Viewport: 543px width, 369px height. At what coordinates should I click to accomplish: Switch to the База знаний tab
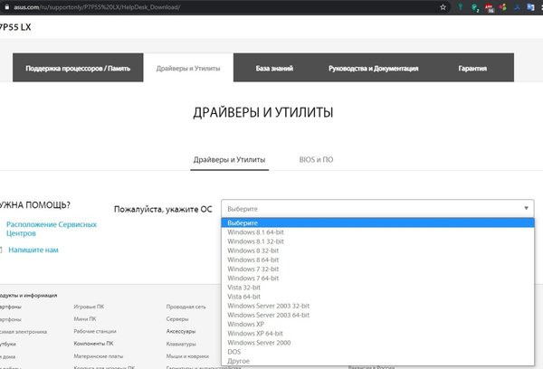click(x=274, y=68)
